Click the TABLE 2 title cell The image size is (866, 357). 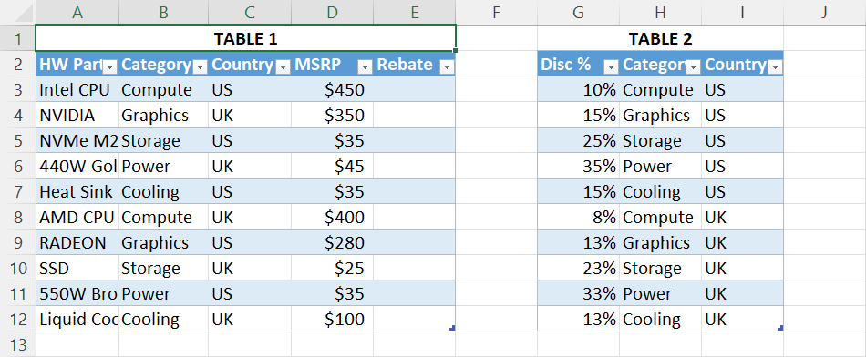click(661, 38)
